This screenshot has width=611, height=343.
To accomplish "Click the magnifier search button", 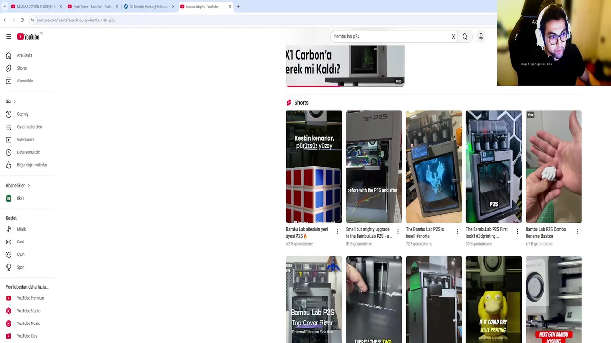I will coord(465,37).
